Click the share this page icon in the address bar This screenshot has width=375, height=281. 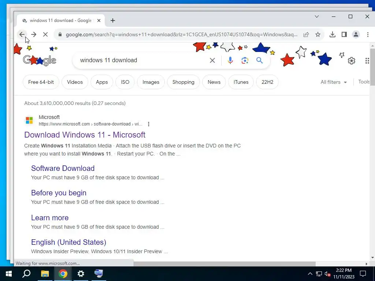[306, 35]
